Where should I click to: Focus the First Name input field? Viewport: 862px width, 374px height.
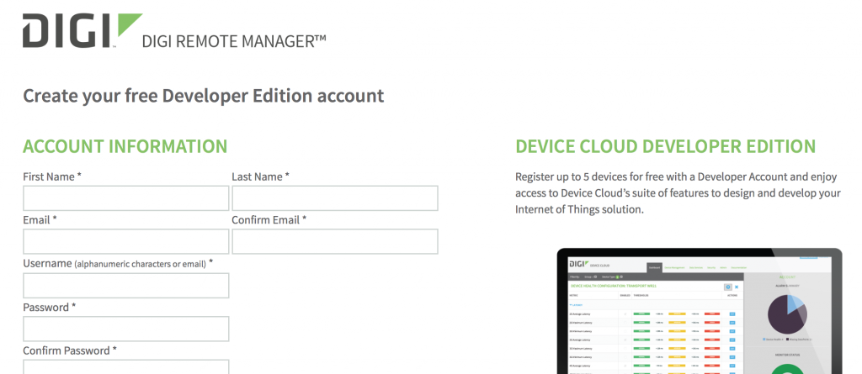click(x=126, y=198)
